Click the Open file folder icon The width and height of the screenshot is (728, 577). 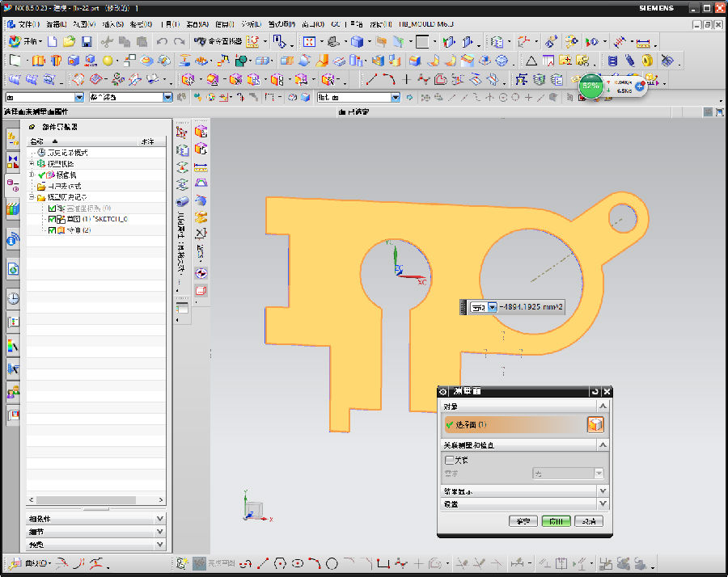point(70,41)
